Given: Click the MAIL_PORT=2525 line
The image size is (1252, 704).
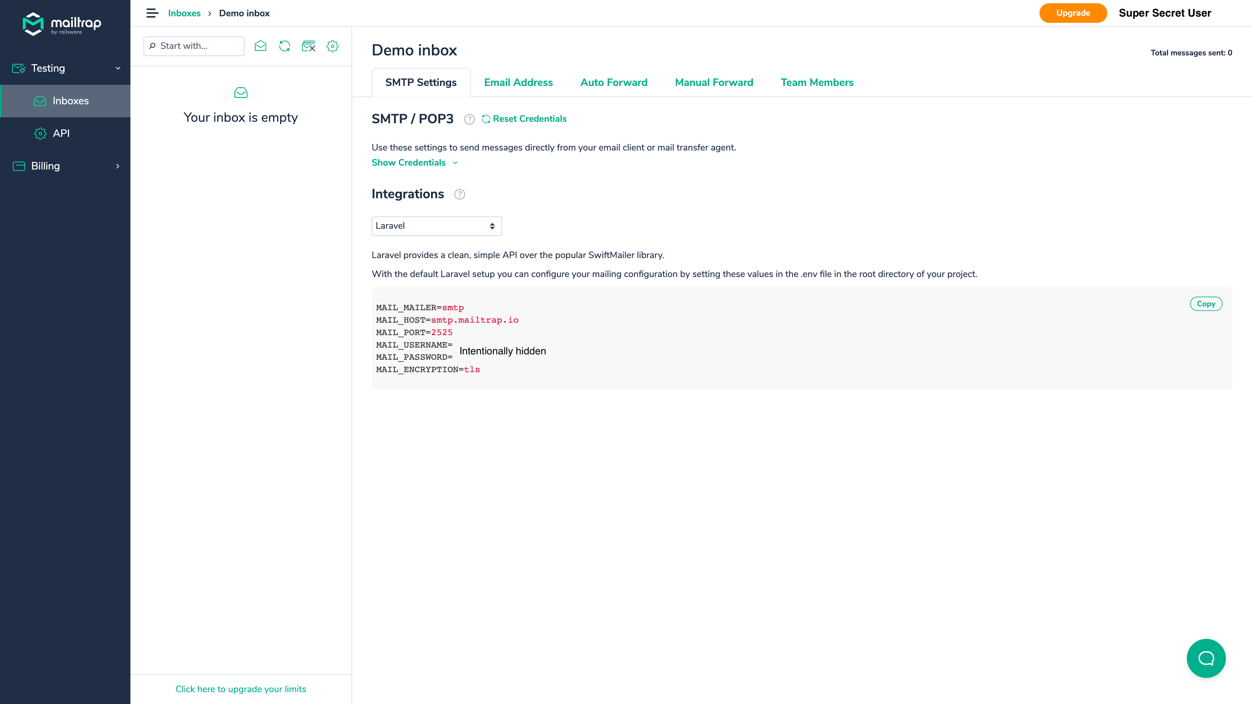Looking at the screenshot, I should [414, 333].
